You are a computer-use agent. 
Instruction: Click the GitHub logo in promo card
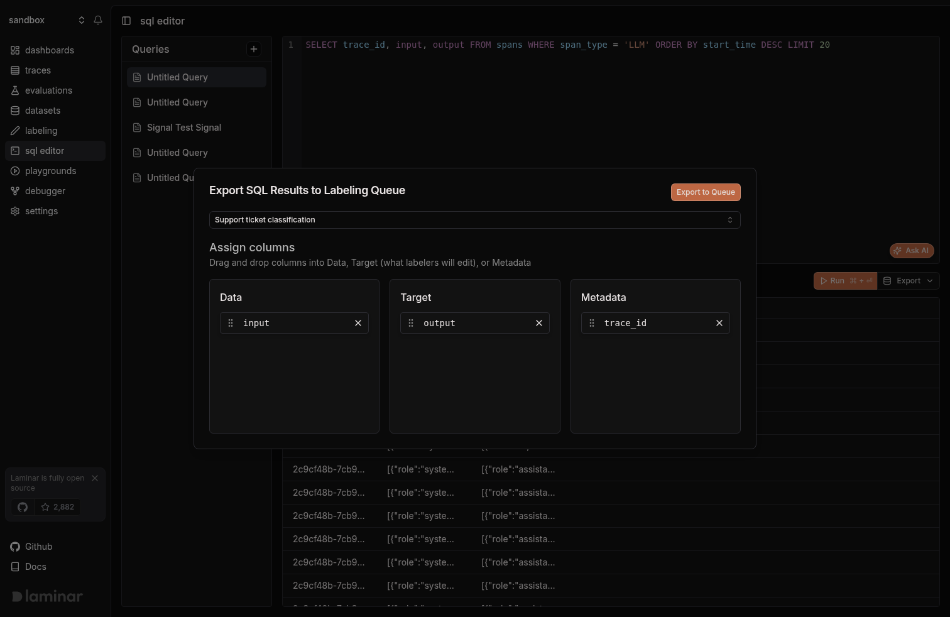(23, 507)
